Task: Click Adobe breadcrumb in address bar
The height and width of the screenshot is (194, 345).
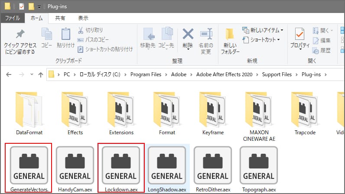Action: [179, 74]
